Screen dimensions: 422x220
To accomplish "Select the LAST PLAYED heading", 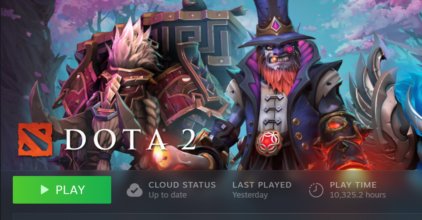I will click(262, 185).
